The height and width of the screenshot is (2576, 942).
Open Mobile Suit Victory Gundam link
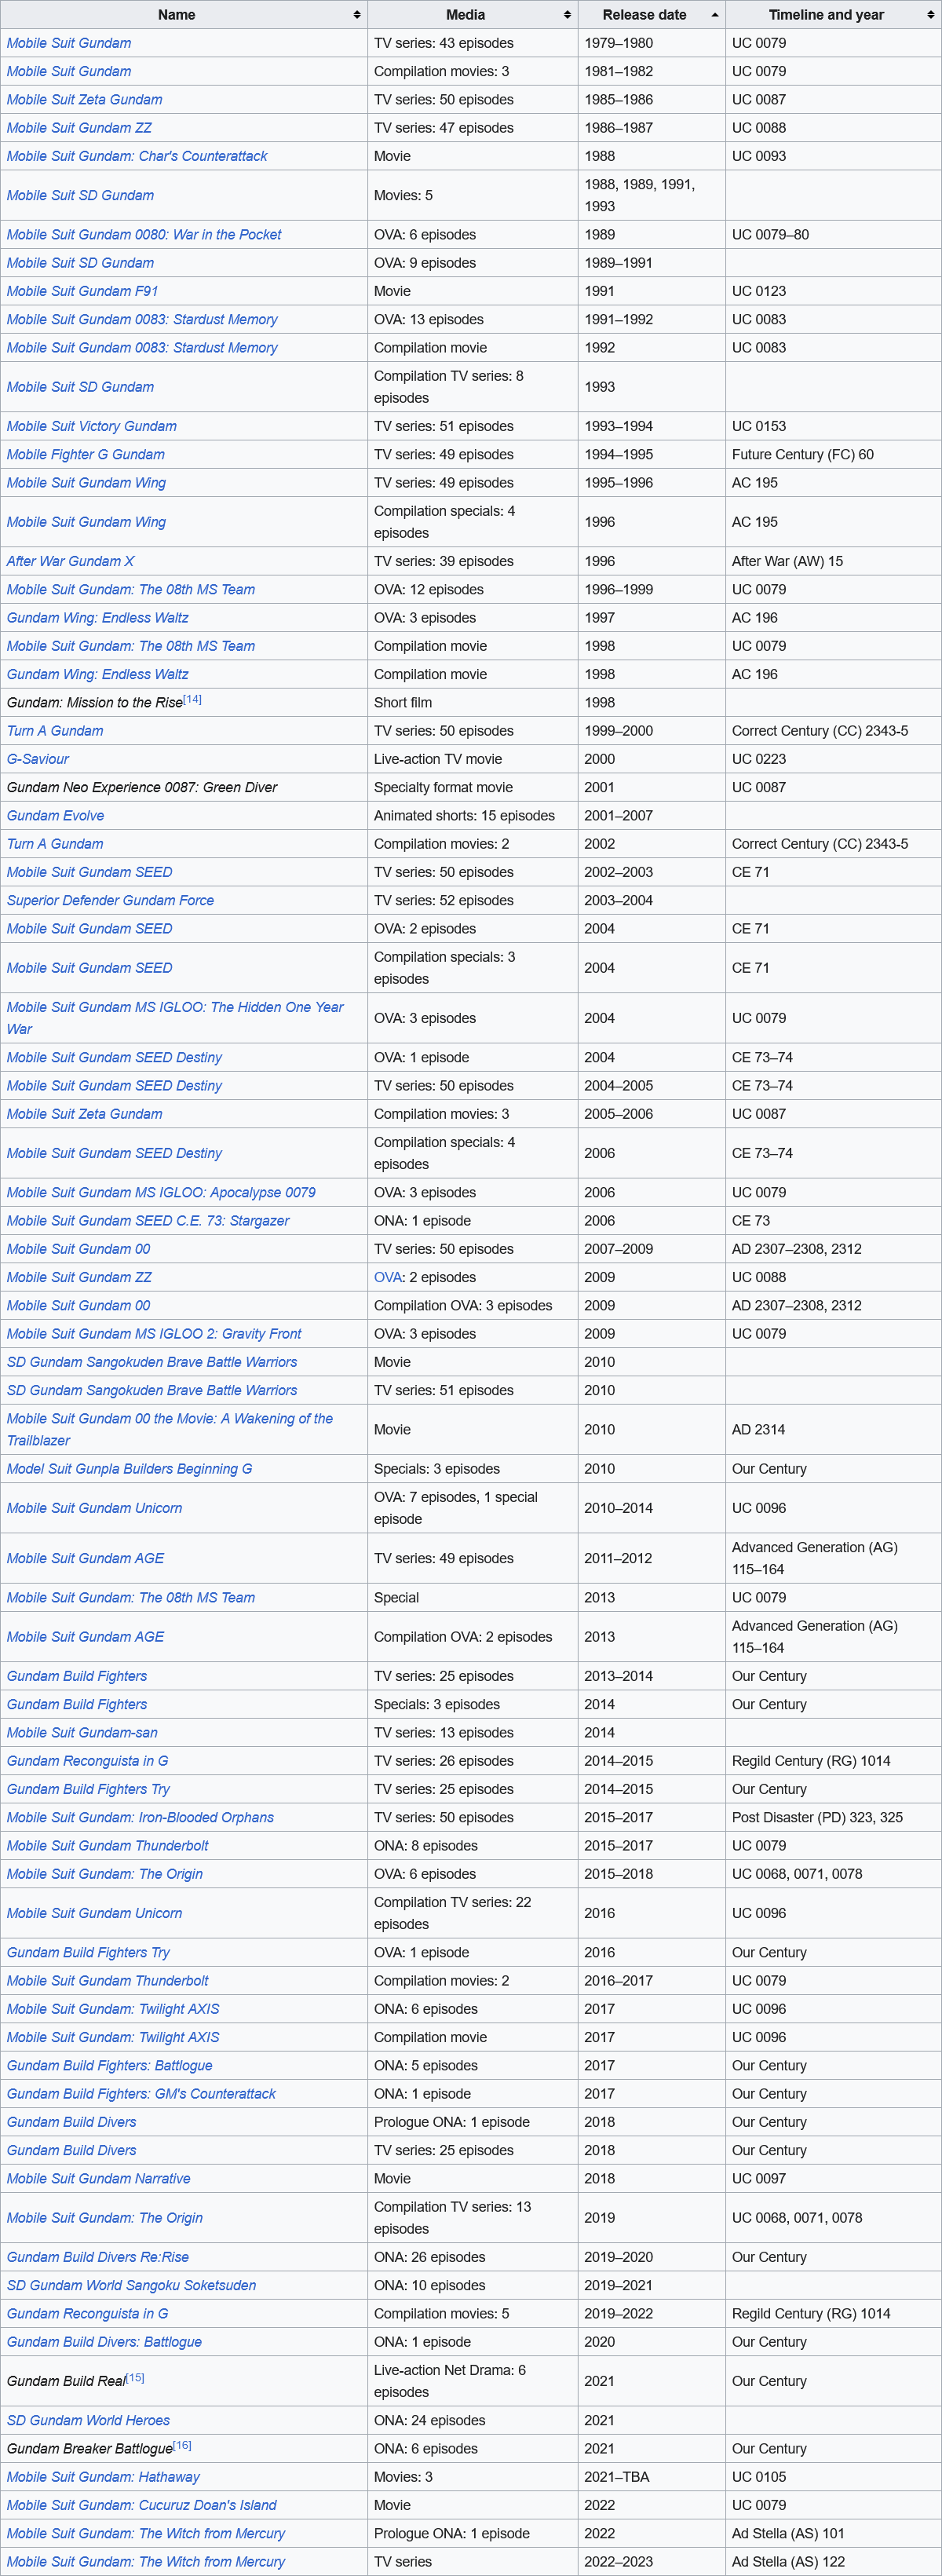(91, 426)
